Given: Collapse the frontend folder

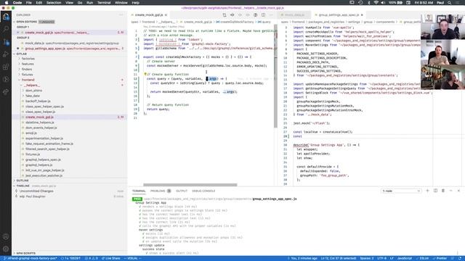Looking at the screenshot, I should [28, 80].
